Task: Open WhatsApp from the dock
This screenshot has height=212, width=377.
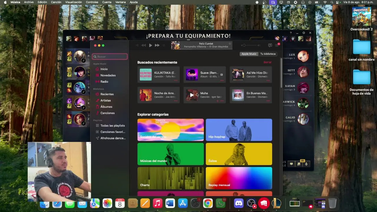Action: coord(220,203)
